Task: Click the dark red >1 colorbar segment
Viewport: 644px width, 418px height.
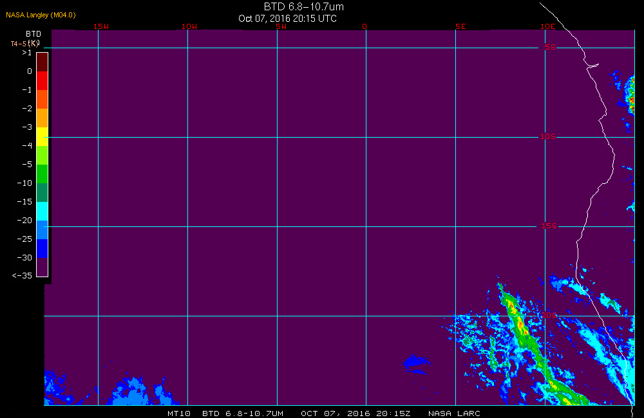Action: (43, 62)
